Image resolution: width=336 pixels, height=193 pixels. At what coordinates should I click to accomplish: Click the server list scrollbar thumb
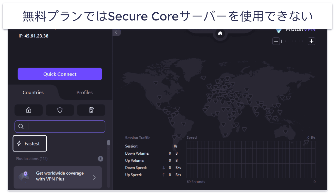click(x=108, y=143)
